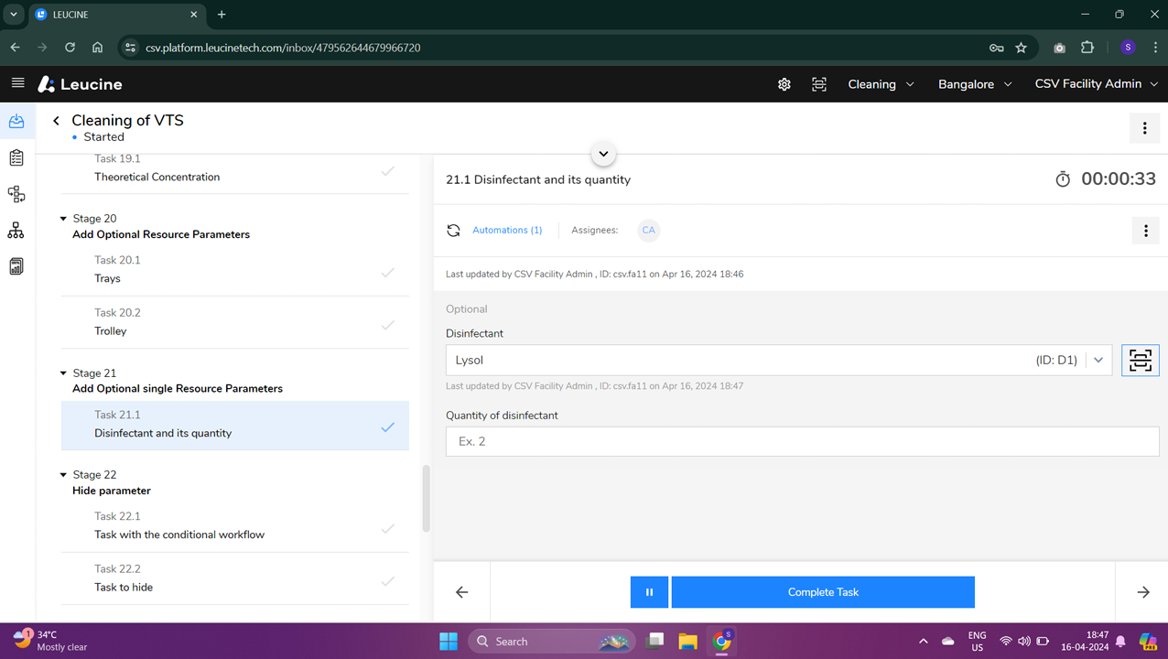The image size is (1168, 659).
Task: Select Task 20.1 Trays
Action: click(235, 270)
